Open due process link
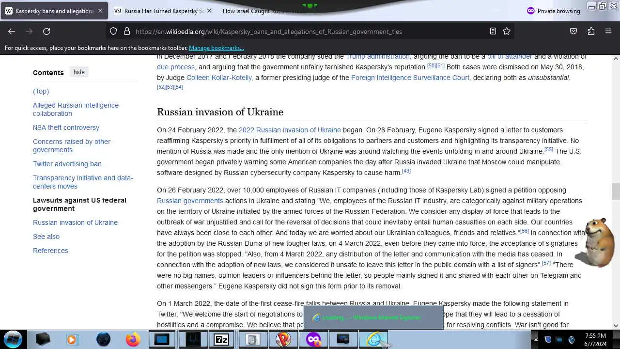Viewport: 620px width, 349px height. click(x=176, y=67)
